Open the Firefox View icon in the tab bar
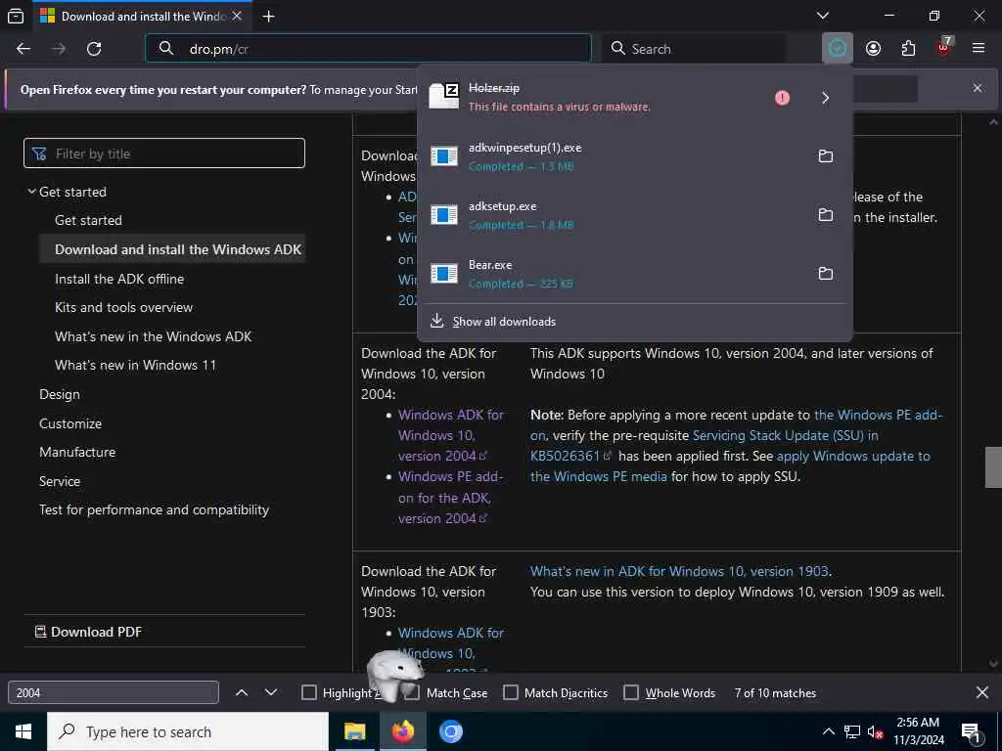 (x=16, y=16)
